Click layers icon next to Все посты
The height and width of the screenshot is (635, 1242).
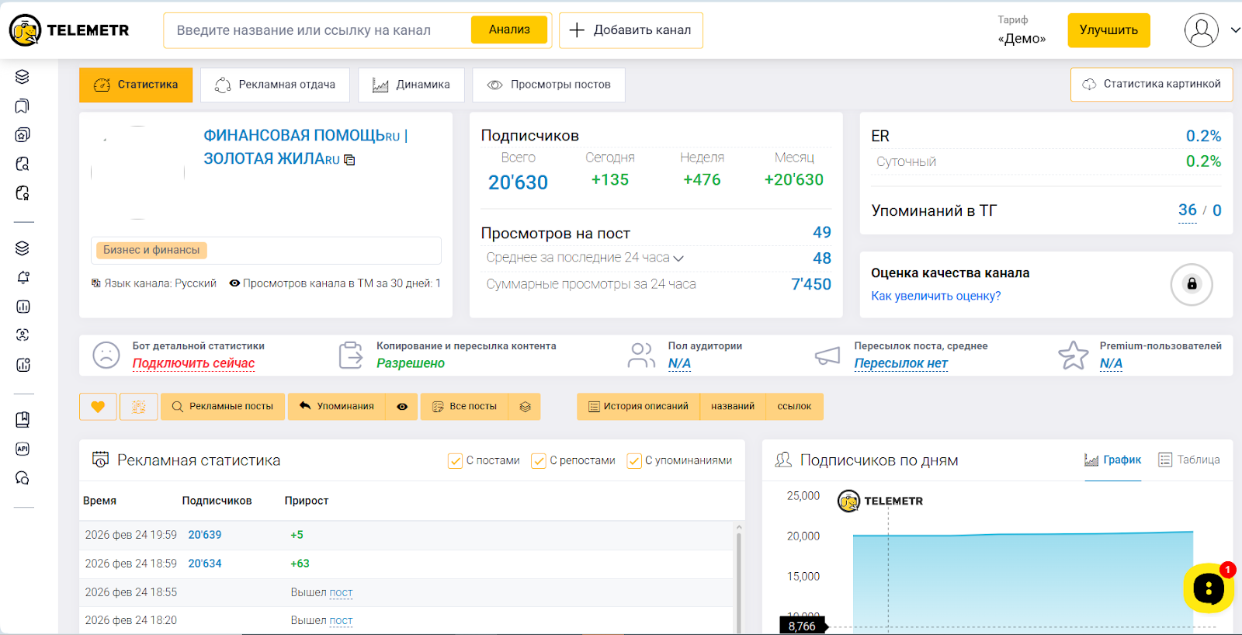coord(525,407)
